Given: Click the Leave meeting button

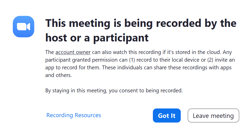Looking at the screenshot, I should pyautogui.click(x=213, y=116).
